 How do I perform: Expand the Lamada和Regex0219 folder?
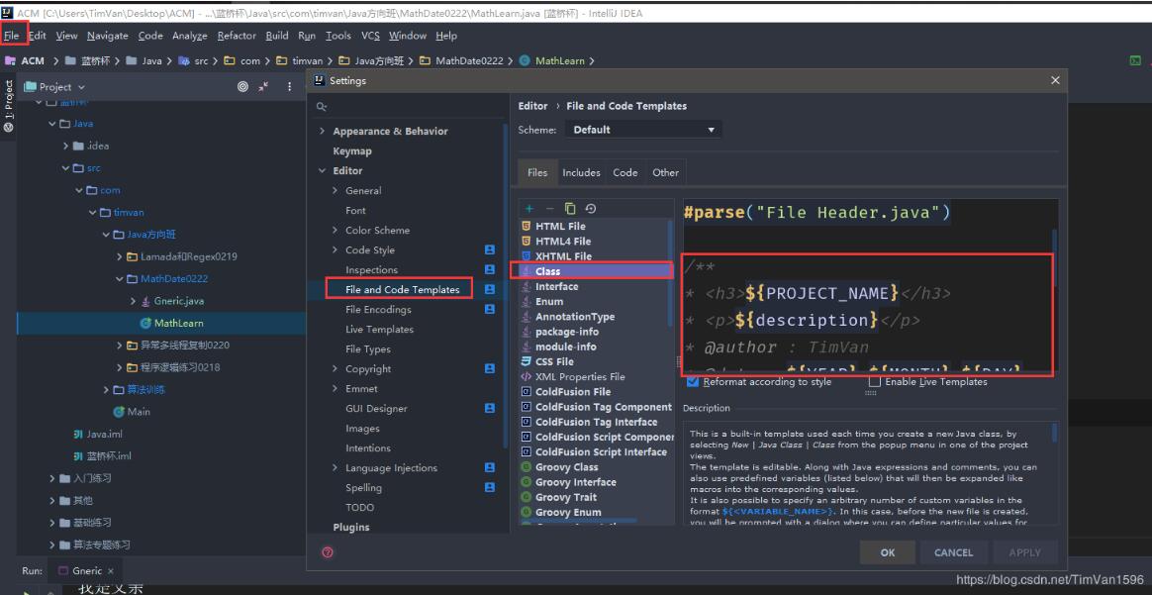120,257
